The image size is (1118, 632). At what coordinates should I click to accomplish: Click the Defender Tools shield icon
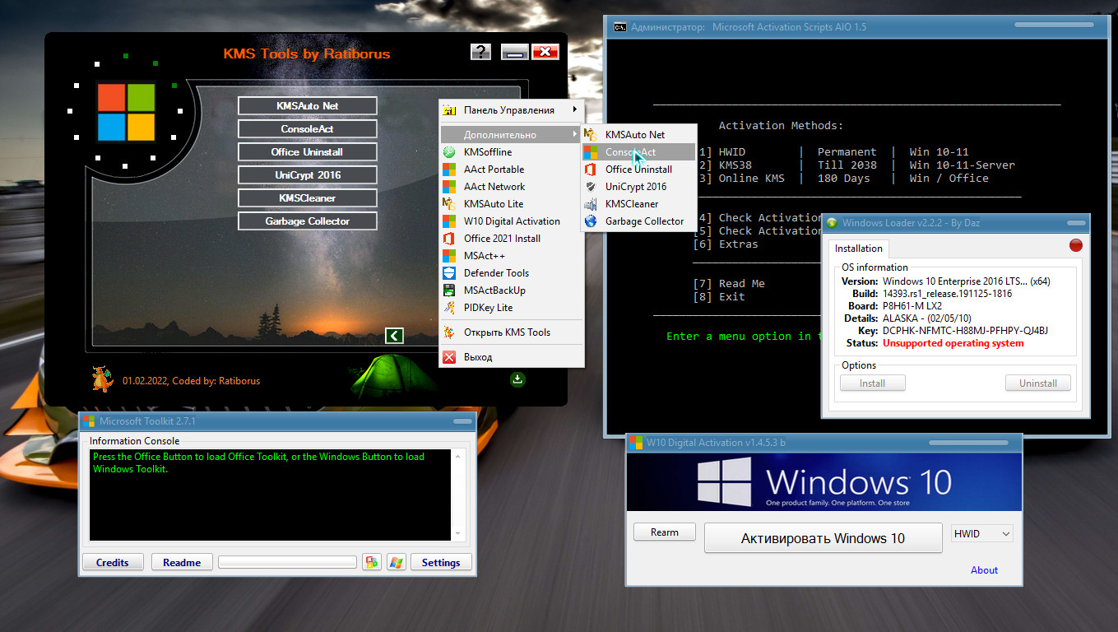(x=449, y=273)
